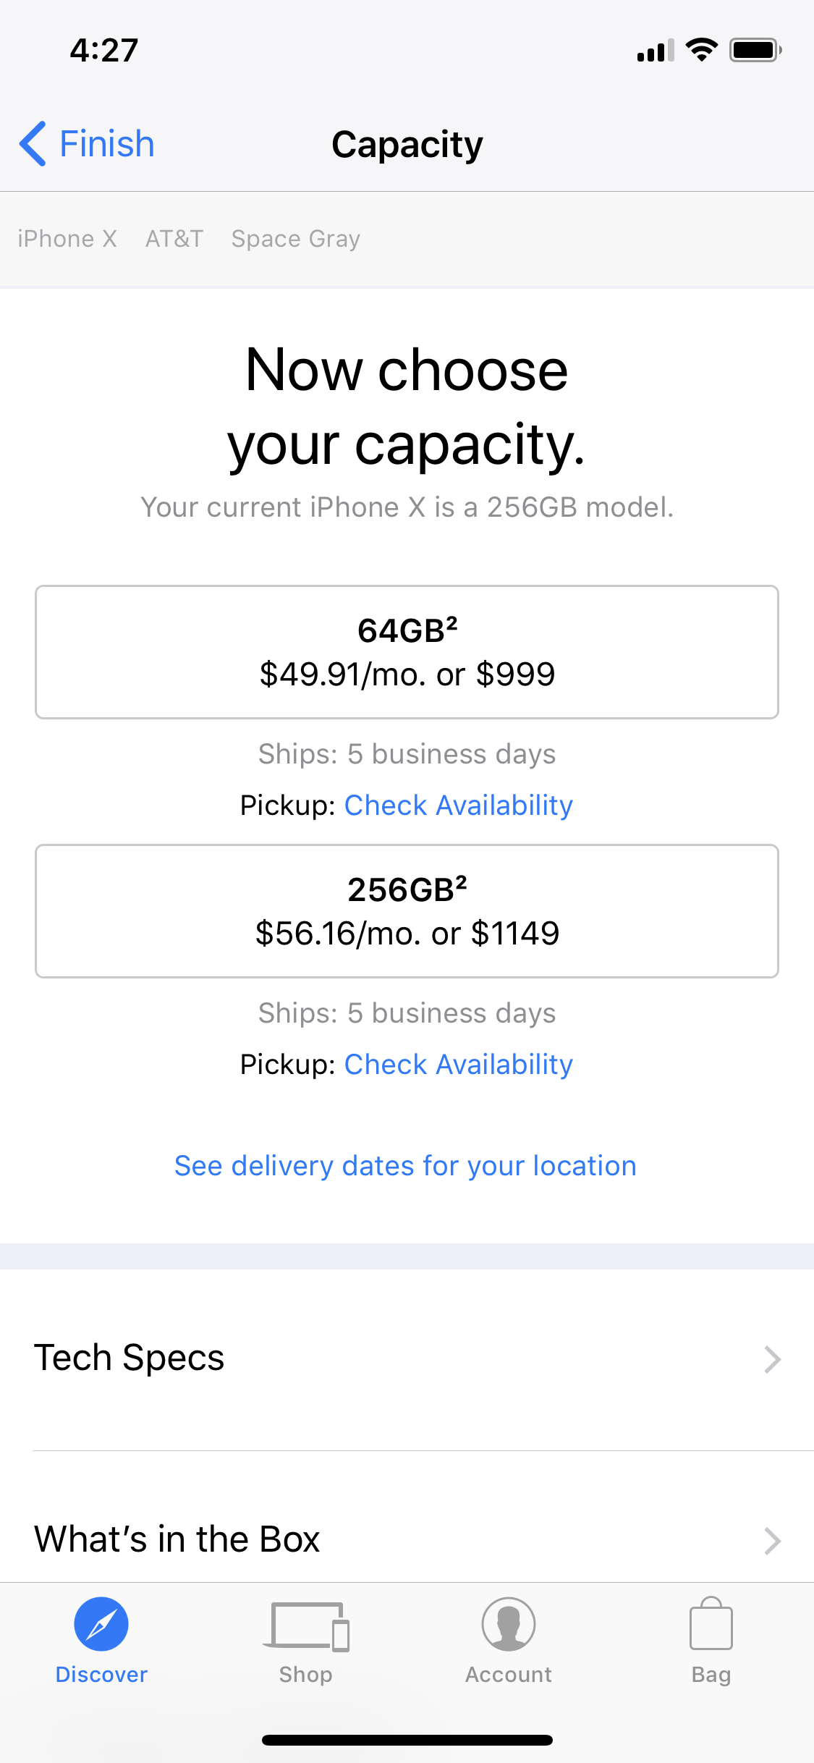Tap the battery indicator in status bar
Image resolution: width=814 pixels, height=1763 pixels.
tap(755, 50)
